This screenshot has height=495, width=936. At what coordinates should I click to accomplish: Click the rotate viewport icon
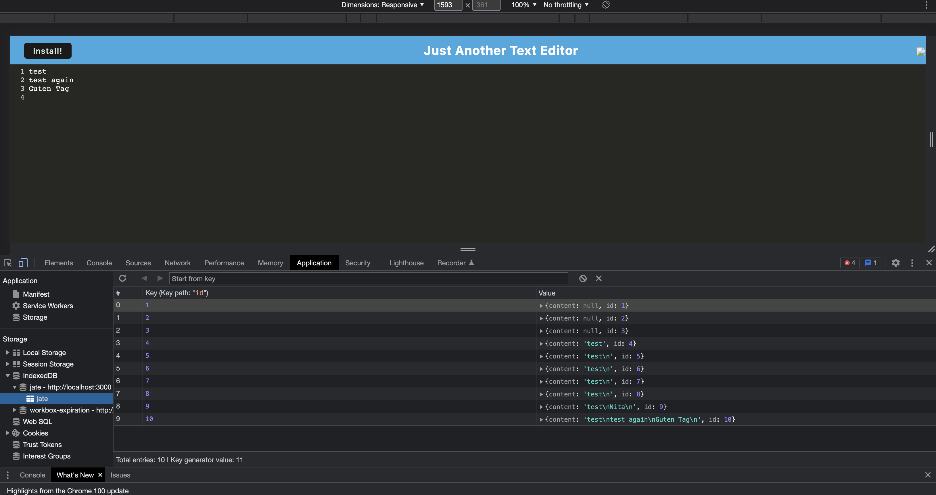605,5
